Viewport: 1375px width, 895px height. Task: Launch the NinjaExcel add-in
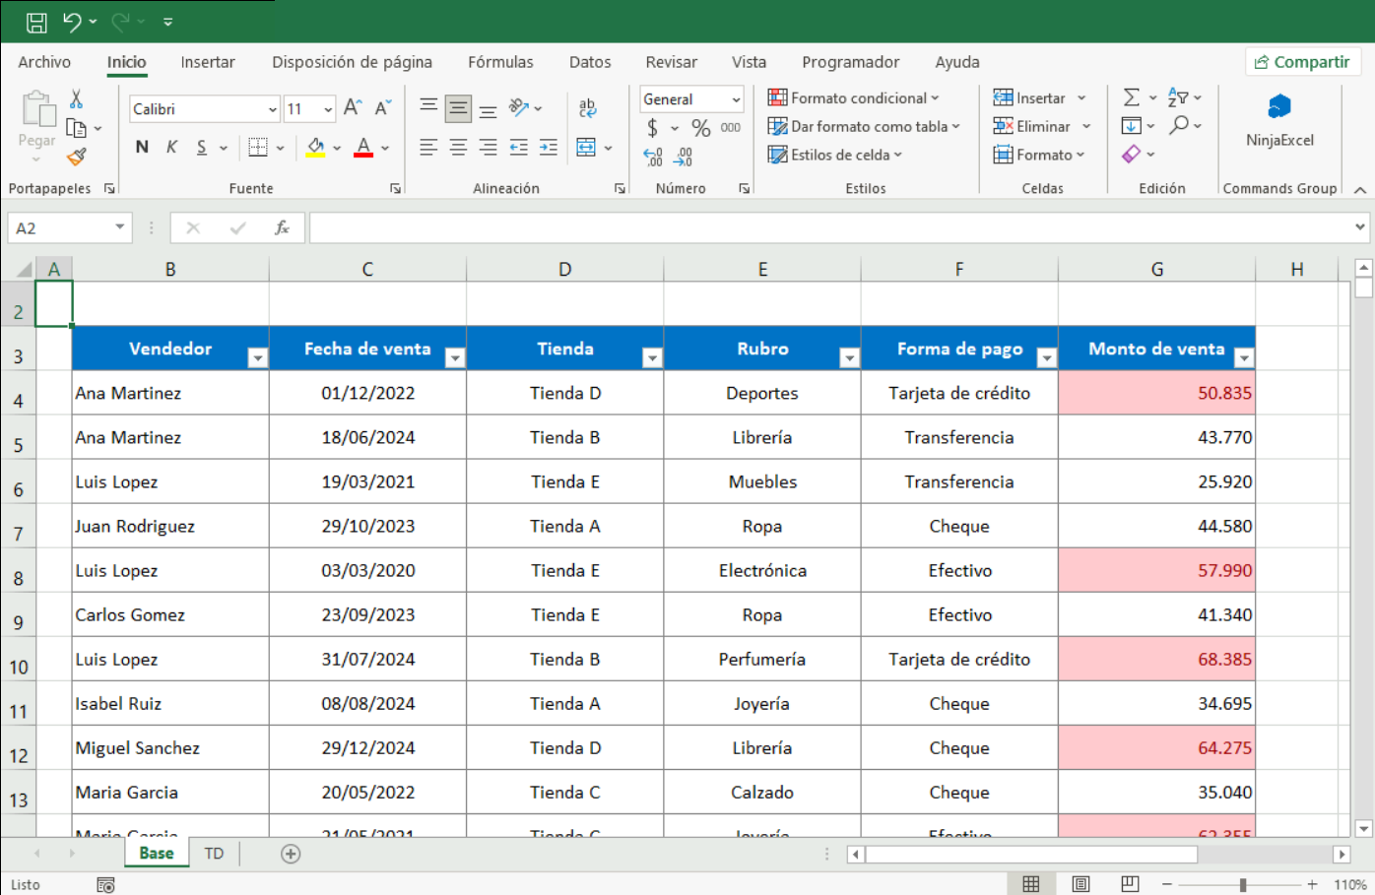pyautogui.click(x=1279, y=120)
